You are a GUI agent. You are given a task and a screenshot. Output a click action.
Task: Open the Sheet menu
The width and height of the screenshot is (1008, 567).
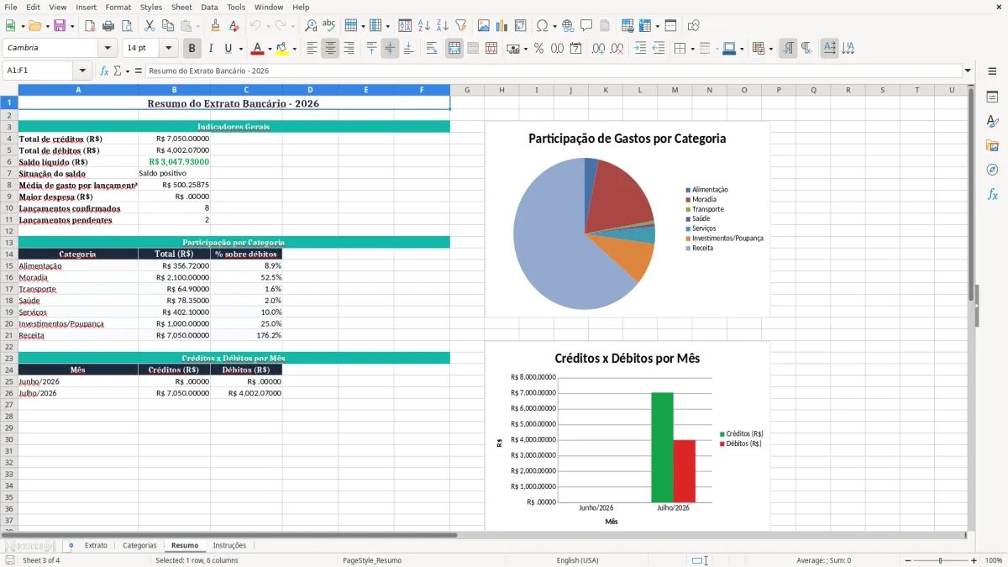(181, 7)
